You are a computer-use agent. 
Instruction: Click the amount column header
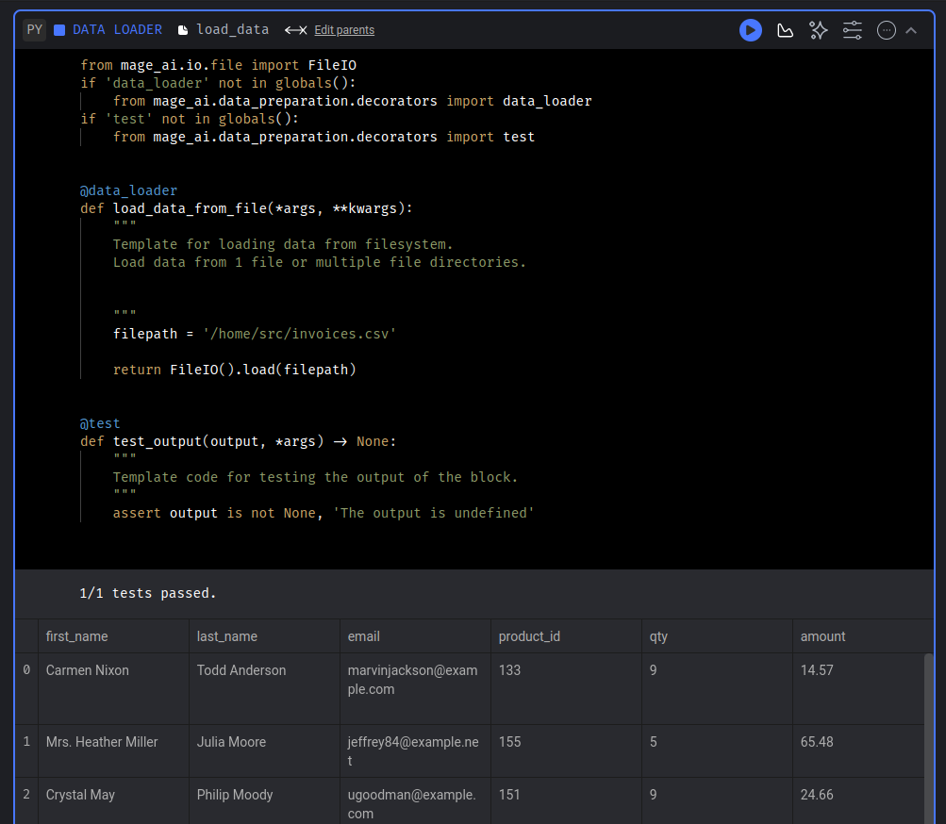click(822, 636)
